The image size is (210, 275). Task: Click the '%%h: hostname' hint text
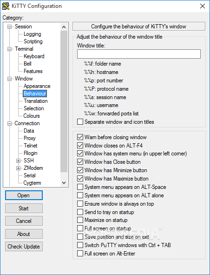pyautogui.click(x=101, y=72)
